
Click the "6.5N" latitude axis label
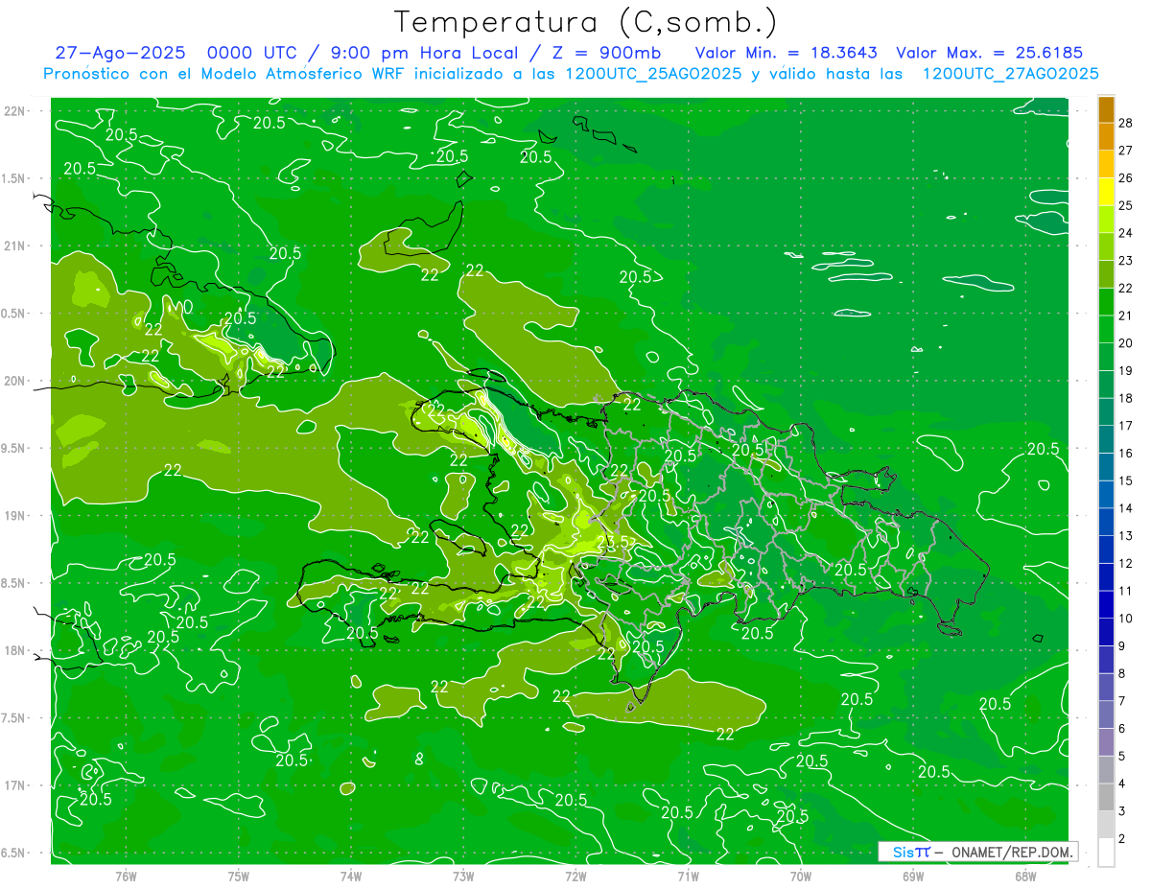[14, 854]
